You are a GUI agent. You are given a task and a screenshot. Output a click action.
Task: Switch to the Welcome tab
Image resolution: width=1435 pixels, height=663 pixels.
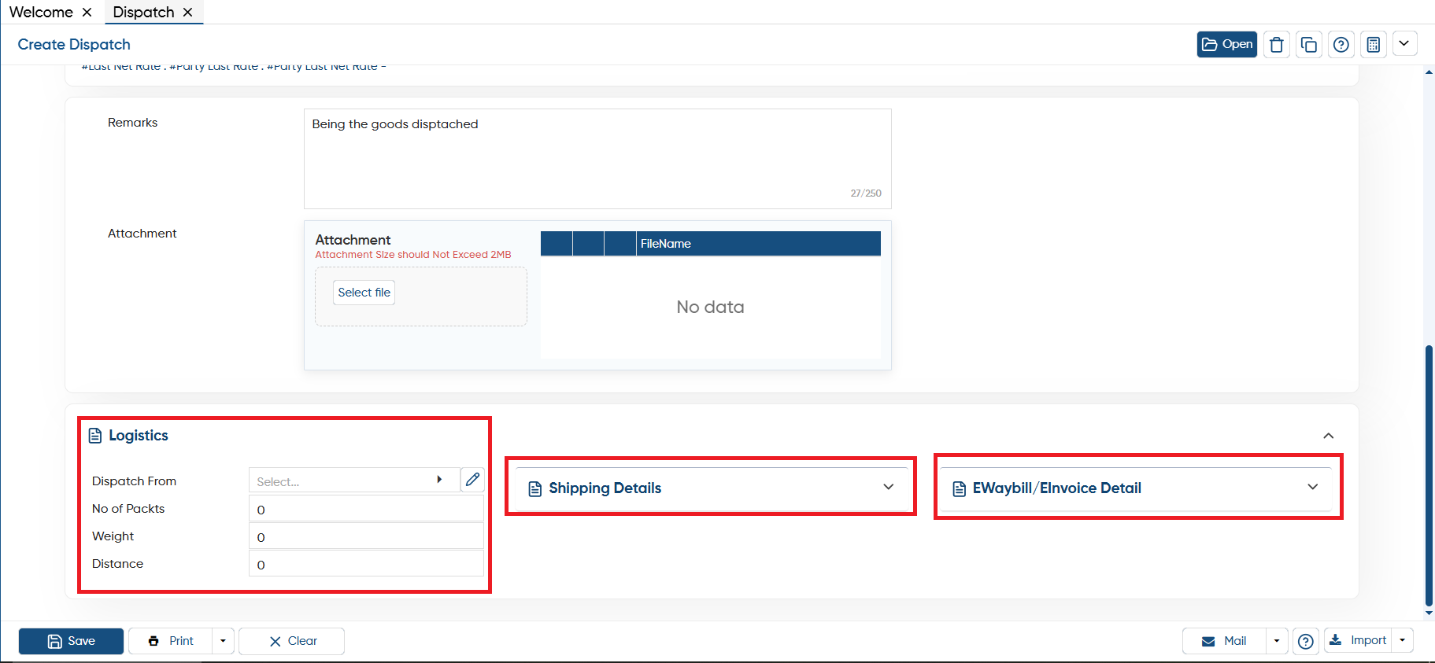click(x=41, y=12)
